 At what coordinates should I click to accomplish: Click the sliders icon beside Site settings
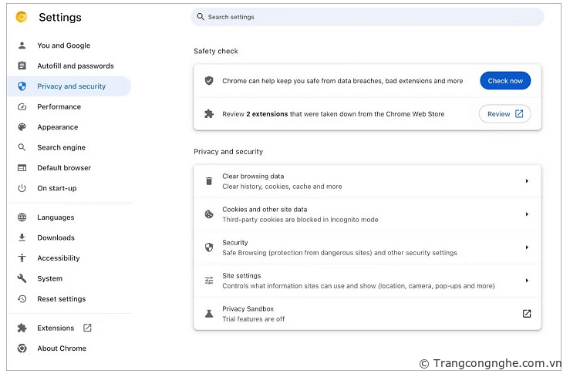pos(208,281)
